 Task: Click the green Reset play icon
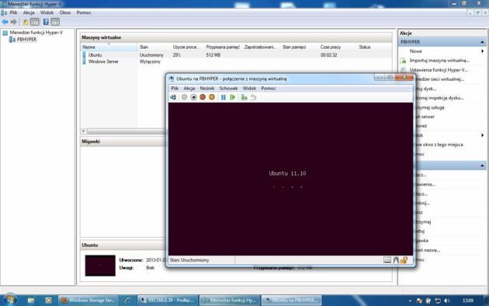(x=232, y=97)
